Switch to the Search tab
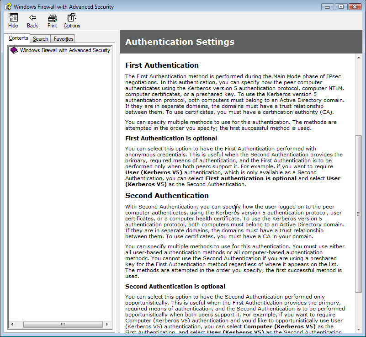Image resolution: width=366 pixels, height=337 pixels. pyautogui.click(x=40, y=39)
